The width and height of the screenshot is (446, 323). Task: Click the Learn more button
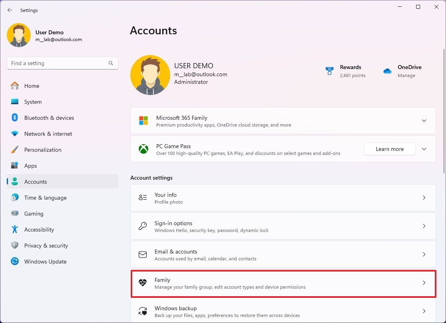(x=389, y=149)
